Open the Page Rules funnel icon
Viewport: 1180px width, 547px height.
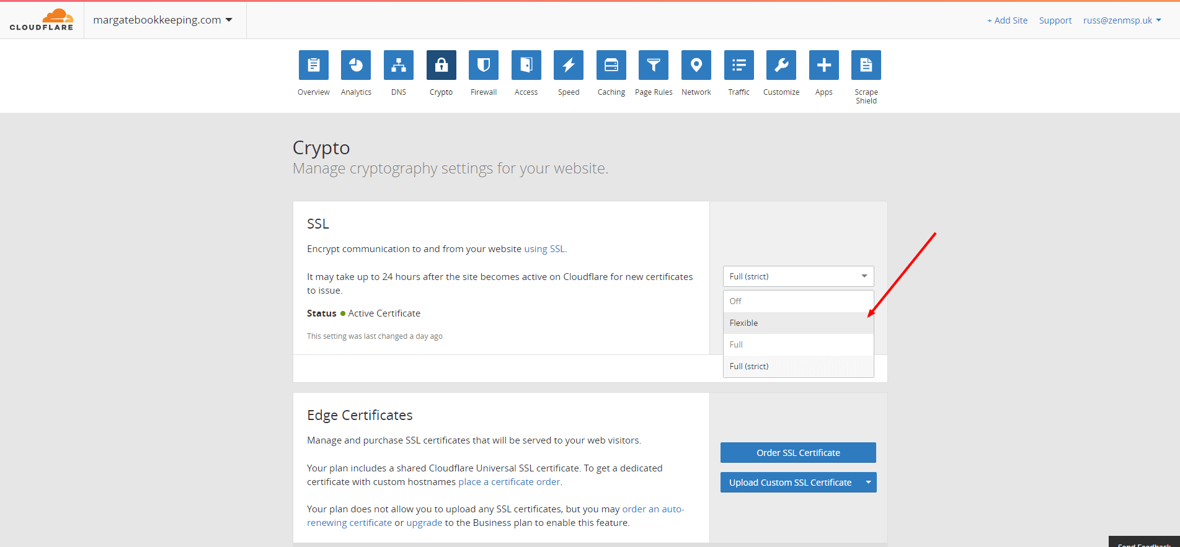tap(654, 65)
